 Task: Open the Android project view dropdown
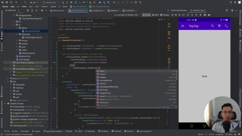pos(12,11)
